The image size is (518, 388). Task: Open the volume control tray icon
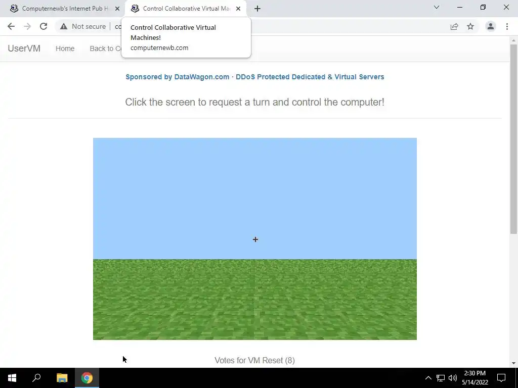(453, 378)
